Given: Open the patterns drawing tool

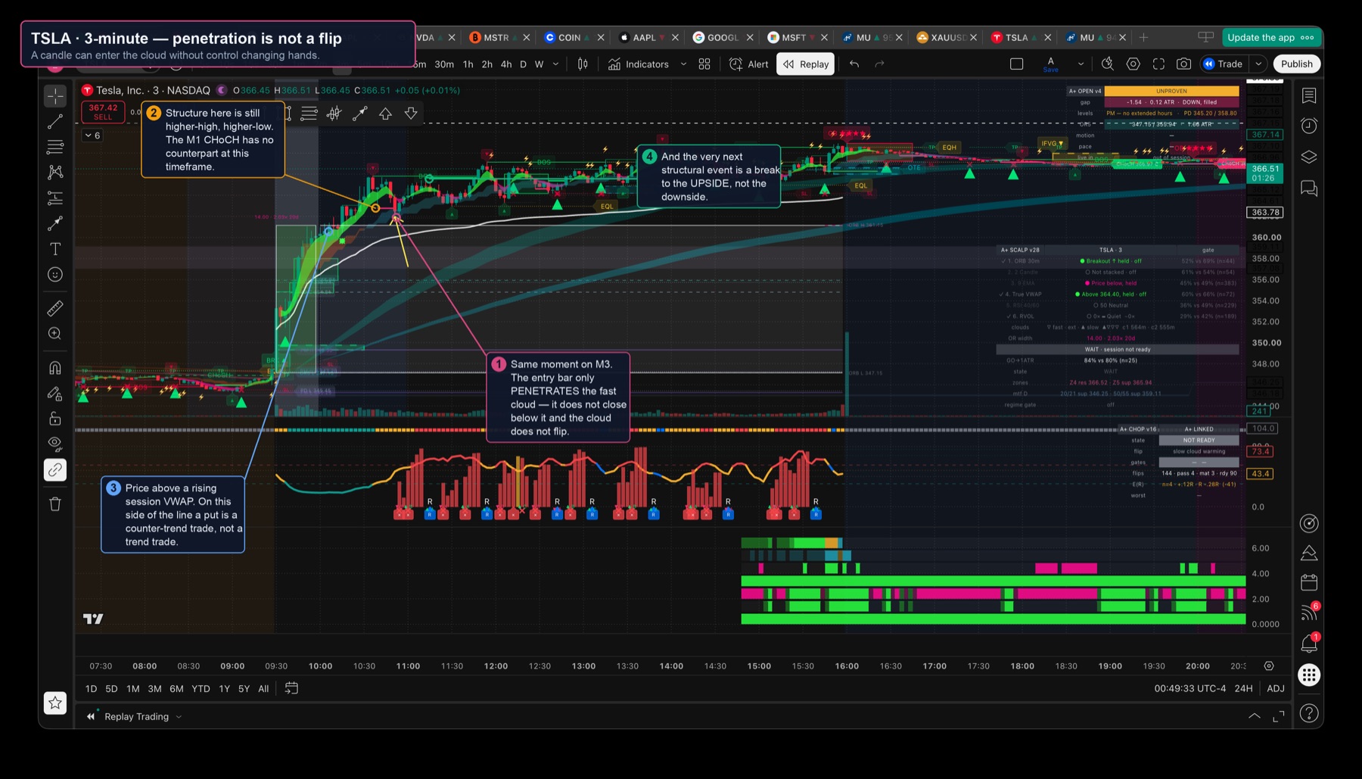Looking at the screenshot, I should (55, 173).
